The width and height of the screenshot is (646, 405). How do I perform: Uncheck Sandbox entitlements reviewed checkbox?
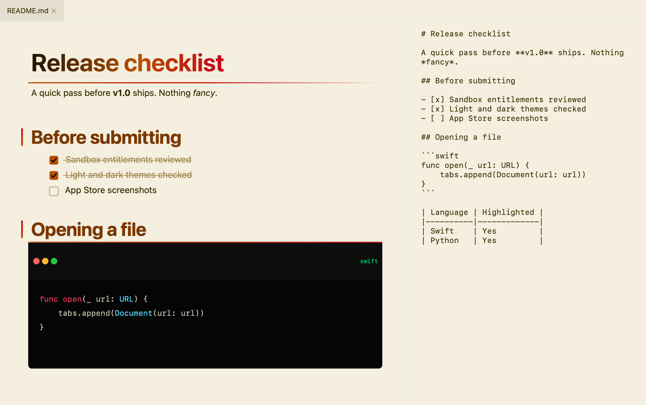pyautogui.click(x=54, y=160)
